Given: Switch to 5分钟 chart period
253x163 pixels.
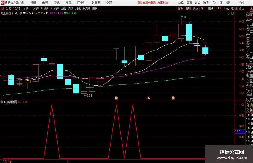Looking at the screenshot, I should pyautogui.click(x=25, y=8).
